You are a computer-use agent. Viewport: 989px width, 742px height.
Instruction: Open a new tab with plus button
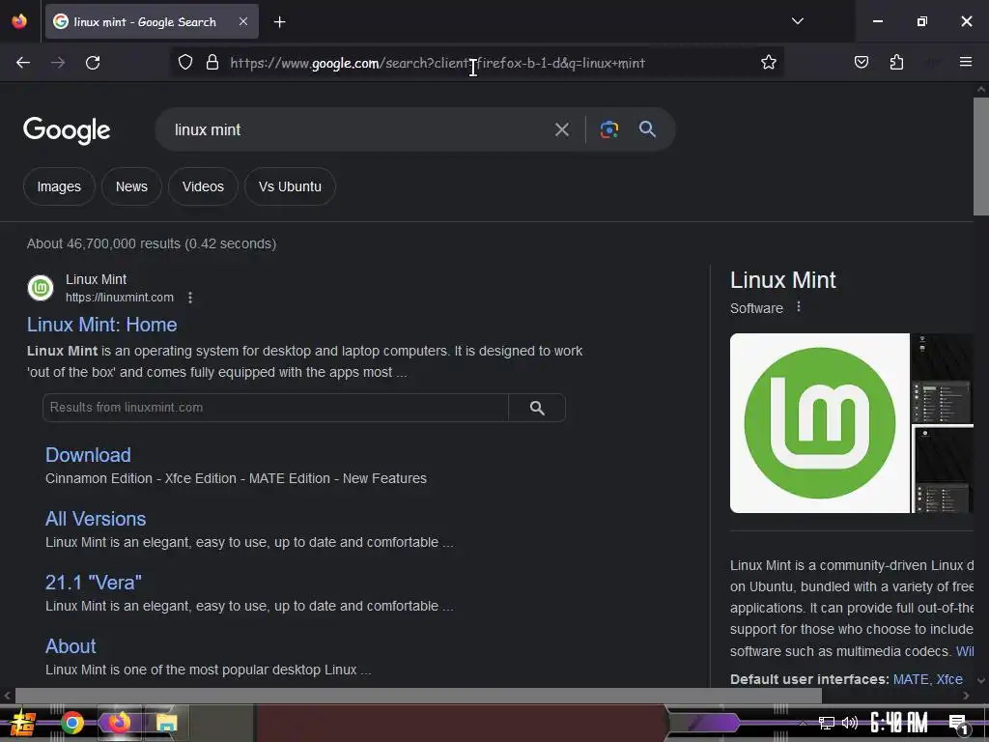click(279, 22)
